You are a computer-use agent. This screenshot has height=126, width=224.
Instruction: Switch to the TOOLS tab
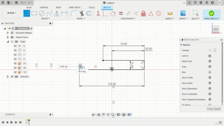(92, 7)
